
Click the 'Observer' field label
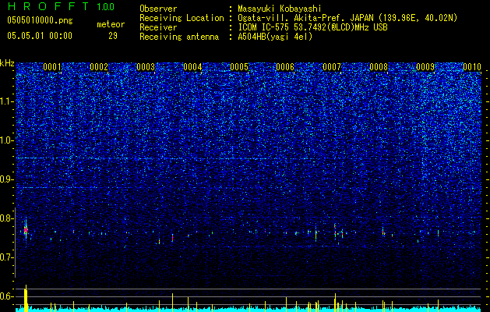[x=158, y=9]
